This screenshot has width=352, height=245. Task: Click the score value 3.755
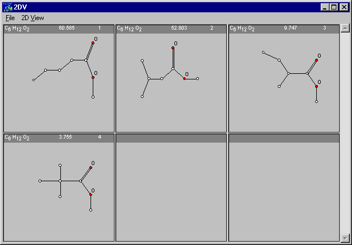[x=65, y=137]
